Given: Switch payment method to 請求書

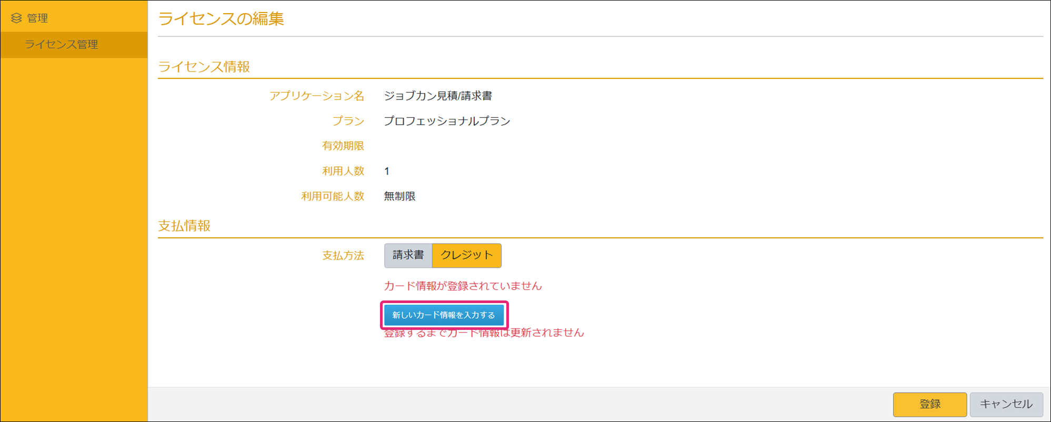Looking at the screenshot, I should coord(408,255).
